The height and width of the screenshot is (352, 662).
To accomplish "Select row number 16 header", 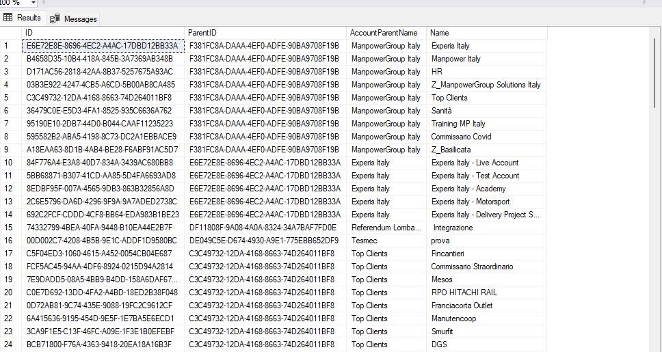I will coord(10,241).
